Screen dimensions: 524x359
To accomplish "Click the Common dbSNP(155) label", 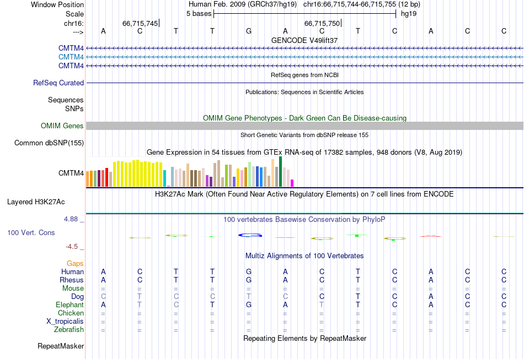I will 49,143.
